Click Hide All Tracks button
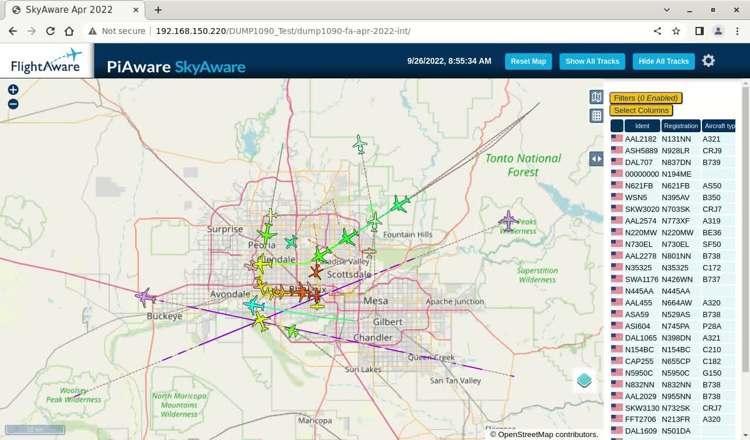This screenshot has width=750, height=440. click(664, 61)
